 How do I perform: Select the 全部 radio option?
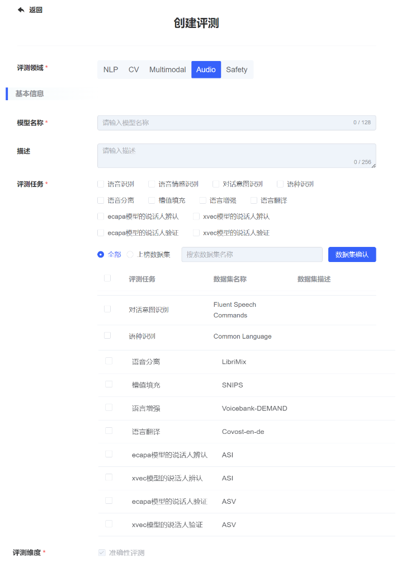pyautogui.click(x=101, y=254)
